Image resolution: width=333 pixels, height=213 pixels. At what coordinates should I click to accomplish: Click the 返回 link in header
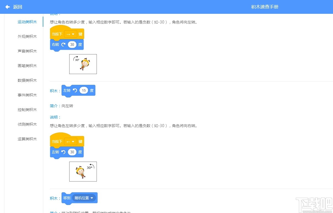click(x=17, y=7)
